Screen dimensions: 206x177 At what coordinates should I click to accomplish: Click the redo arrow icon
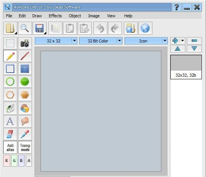[x=115, y=28]
